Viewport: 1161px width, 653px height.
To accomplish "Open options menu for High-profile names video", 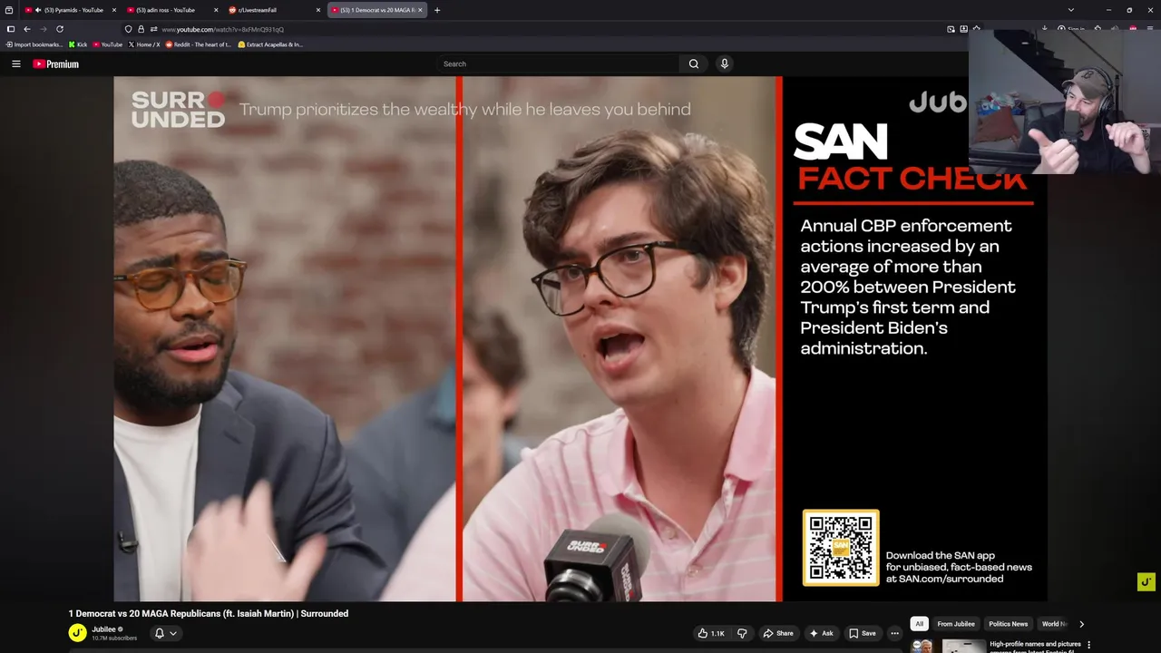I will click(x=1088, y=645).
